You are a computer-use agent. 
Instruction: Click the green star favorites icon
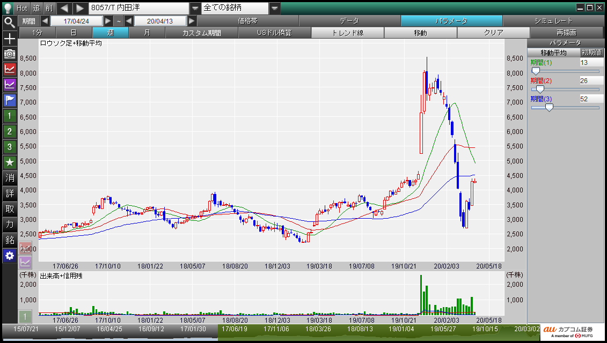pos(9,162)
